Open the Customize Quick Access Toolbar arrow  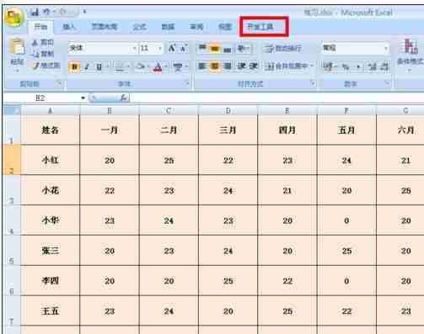tap(83, 12)
